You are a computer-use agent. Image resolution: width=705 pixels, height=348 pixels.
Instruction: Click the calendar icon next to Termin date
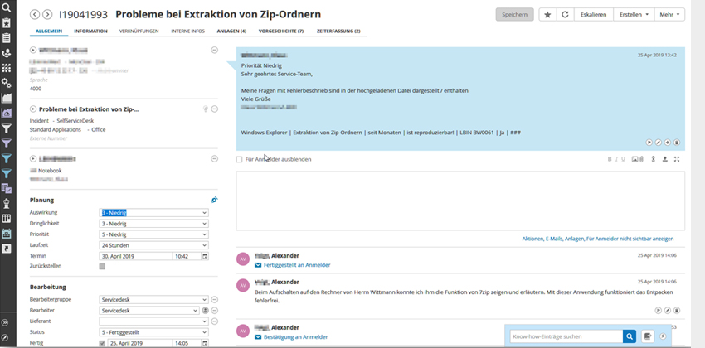tap(205, 256)
